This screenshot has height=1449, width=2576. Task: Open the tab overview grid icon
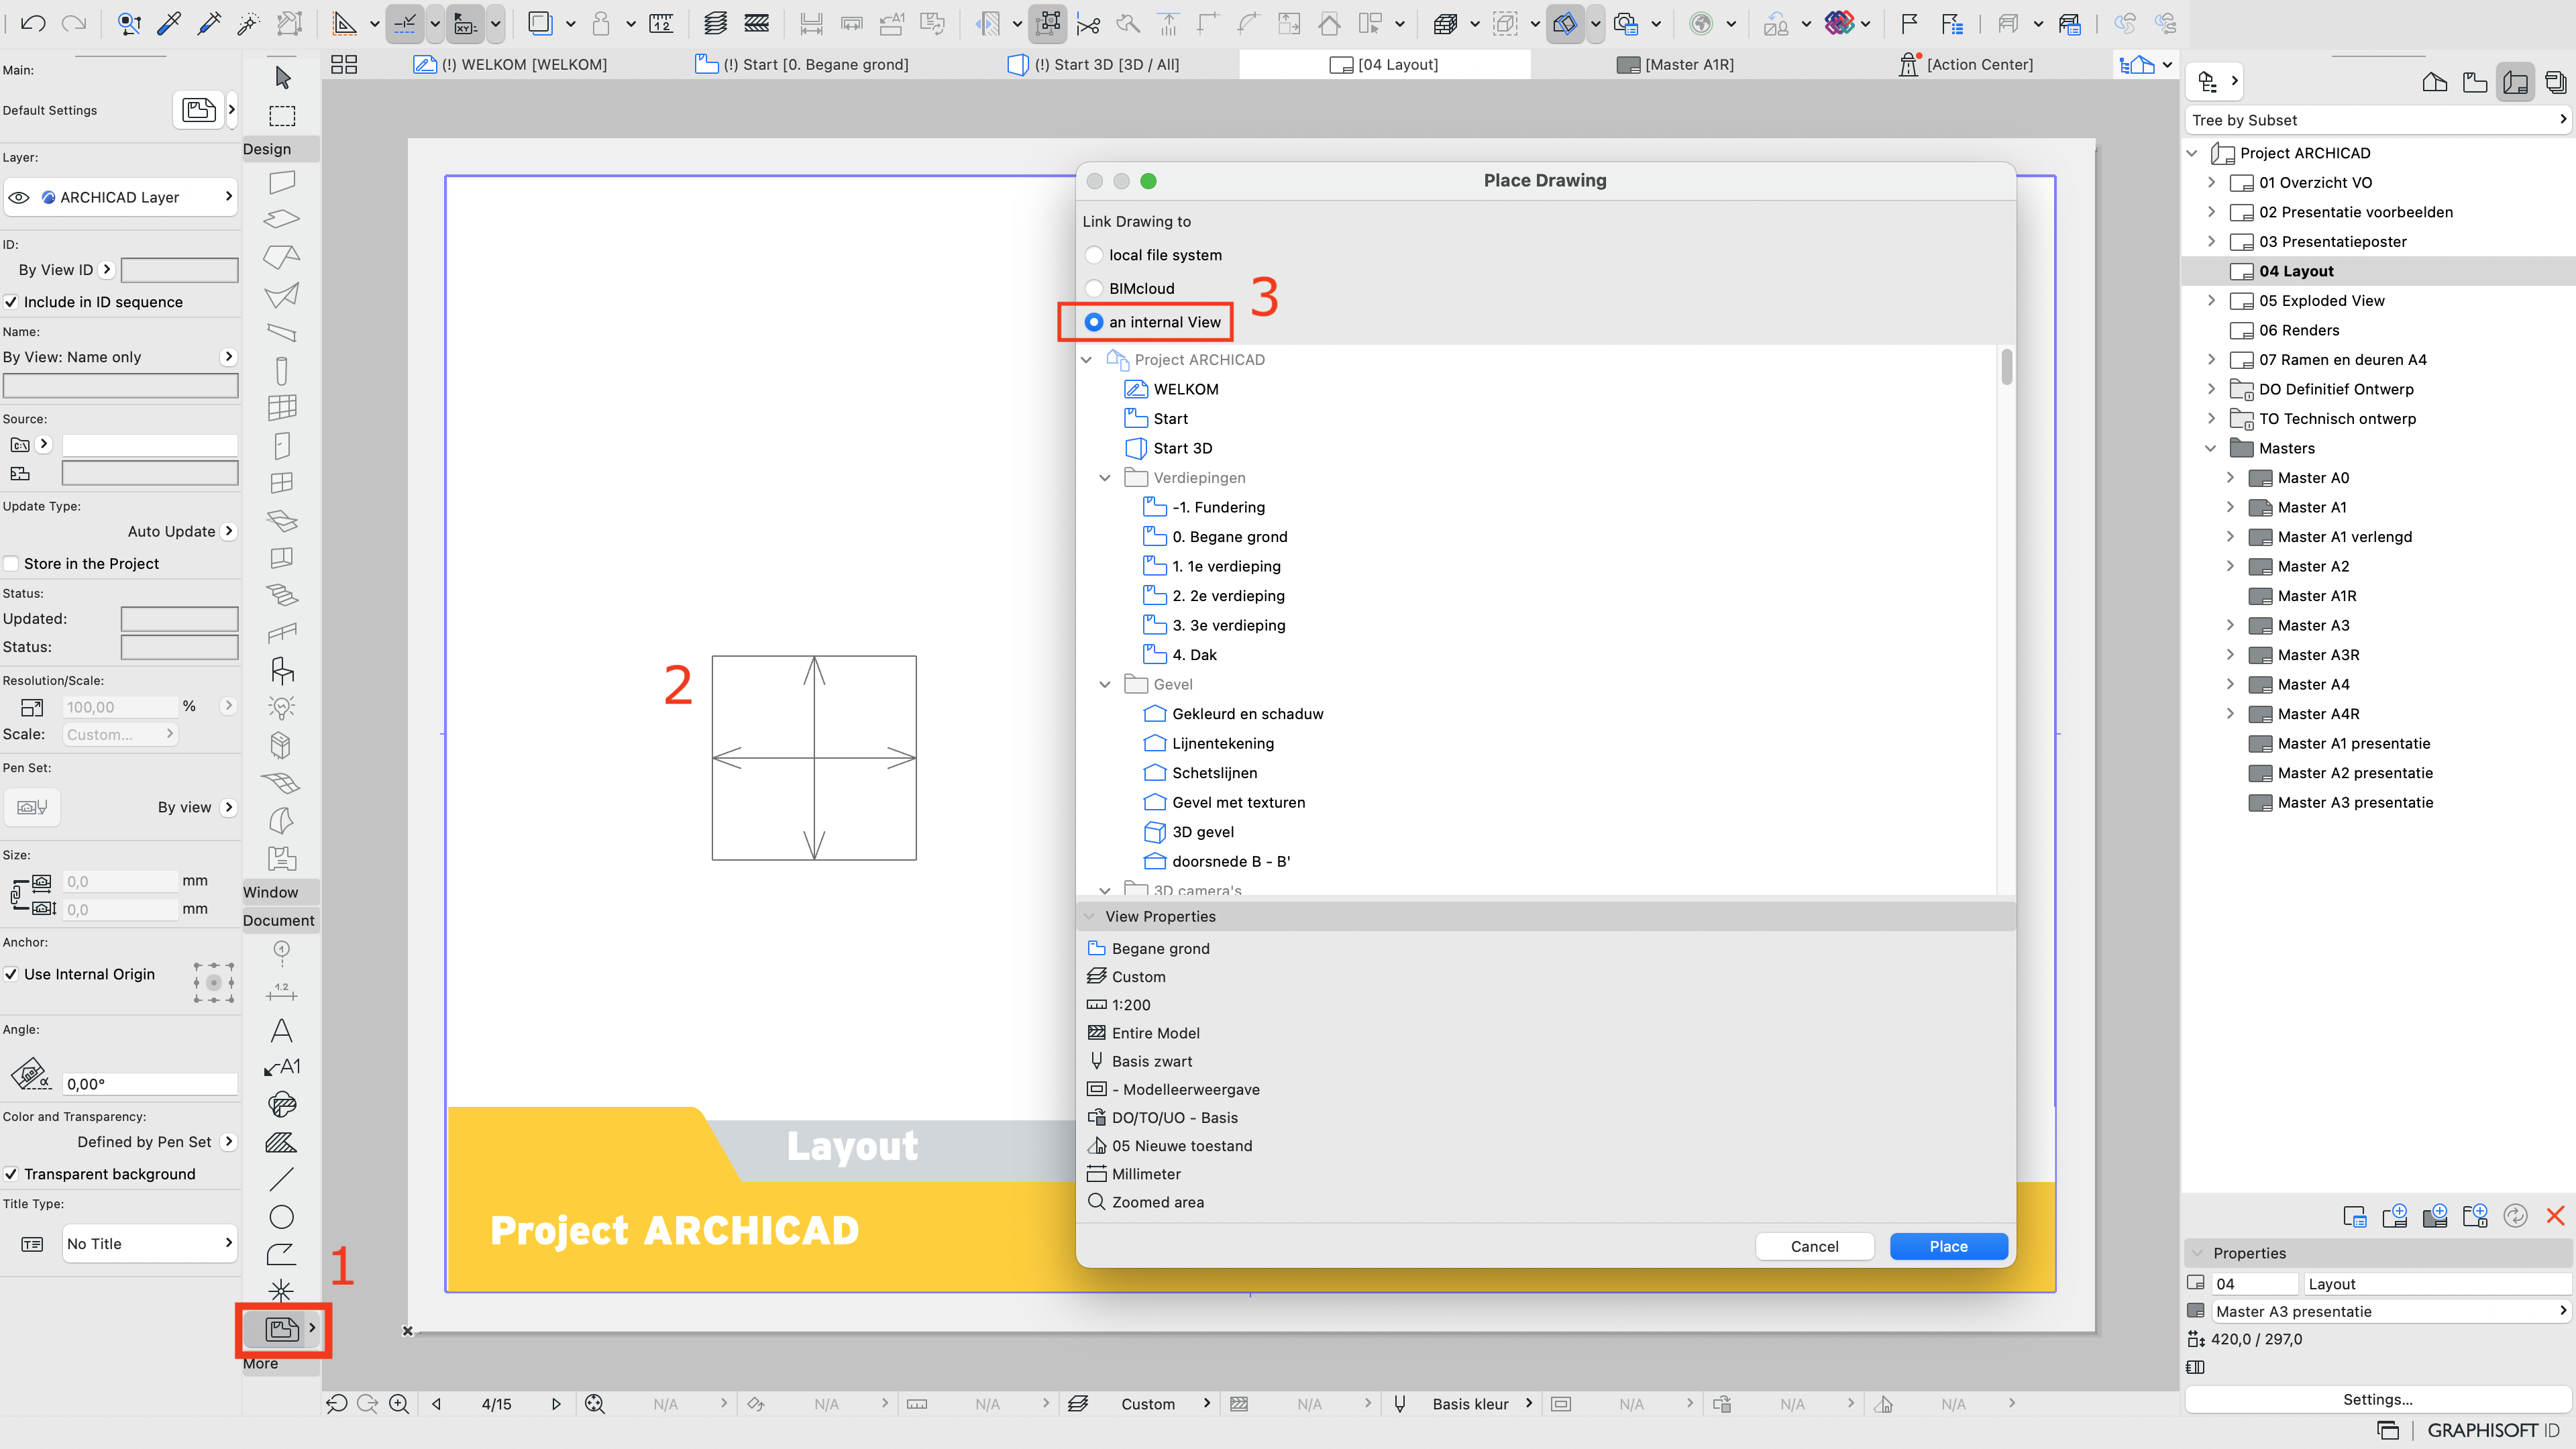344,65
